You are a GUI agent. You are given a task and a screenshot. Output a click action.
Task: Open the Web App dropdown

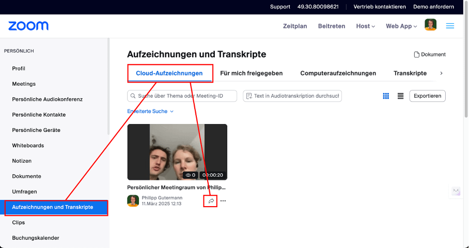point(401,26)
